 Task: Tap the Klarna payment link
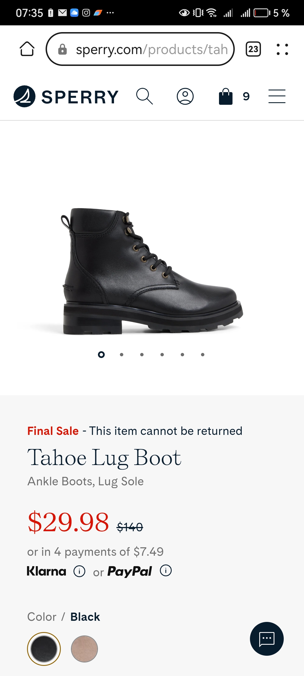click(46, 571)
